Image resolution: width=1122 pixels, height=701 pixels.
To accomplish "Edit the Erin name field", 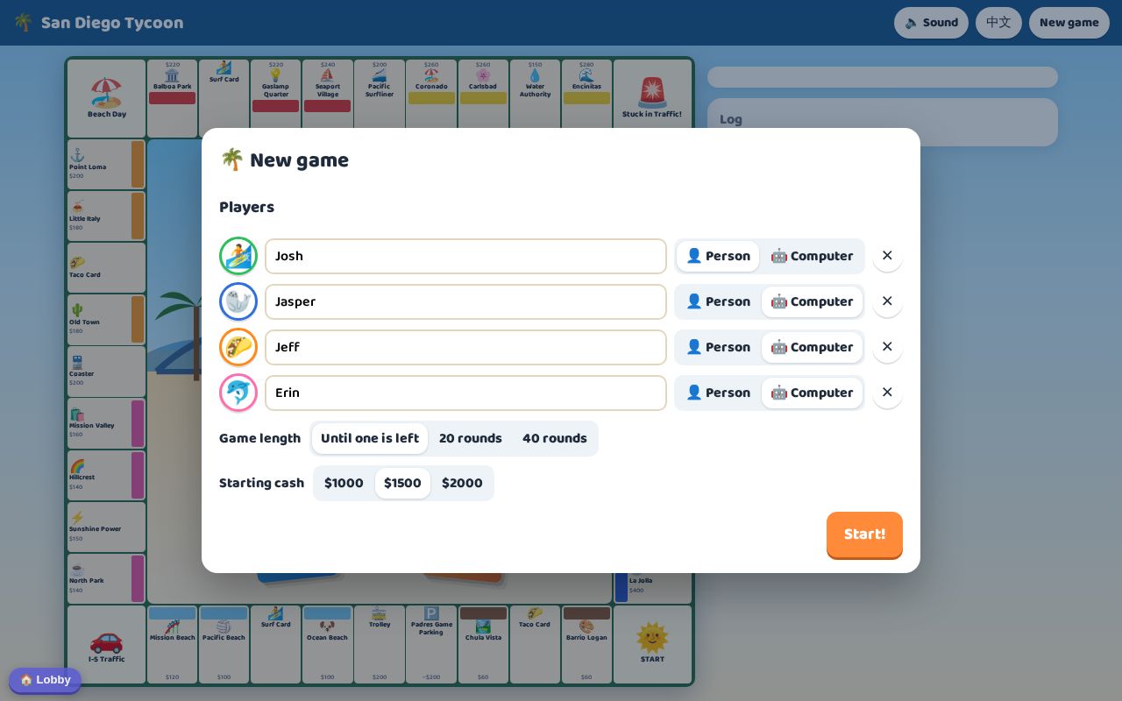I will coord(465,393).
